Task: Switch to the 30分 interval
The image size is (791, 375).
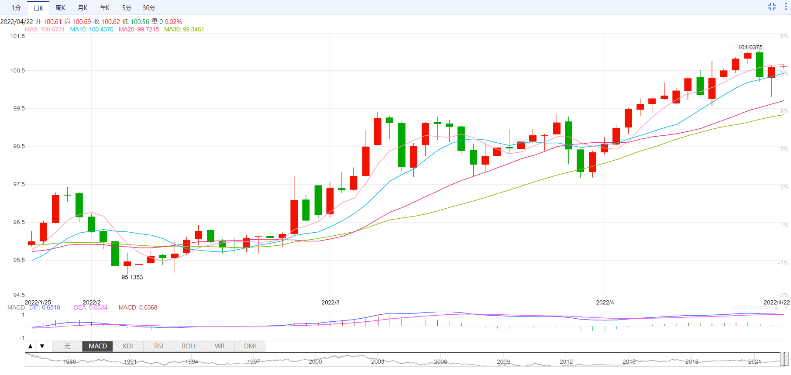Action: (x=149, y=8)
